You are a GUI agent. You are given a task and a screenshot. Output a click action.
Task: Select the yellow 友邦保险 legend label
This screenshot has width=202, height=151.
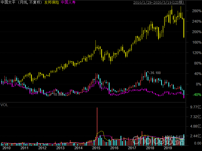click(x=52, y=2)
